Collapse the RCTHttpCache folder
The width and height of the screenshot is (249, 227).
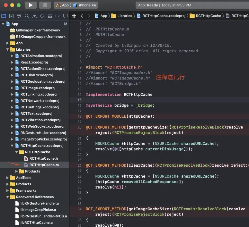[x=16, y=152]
